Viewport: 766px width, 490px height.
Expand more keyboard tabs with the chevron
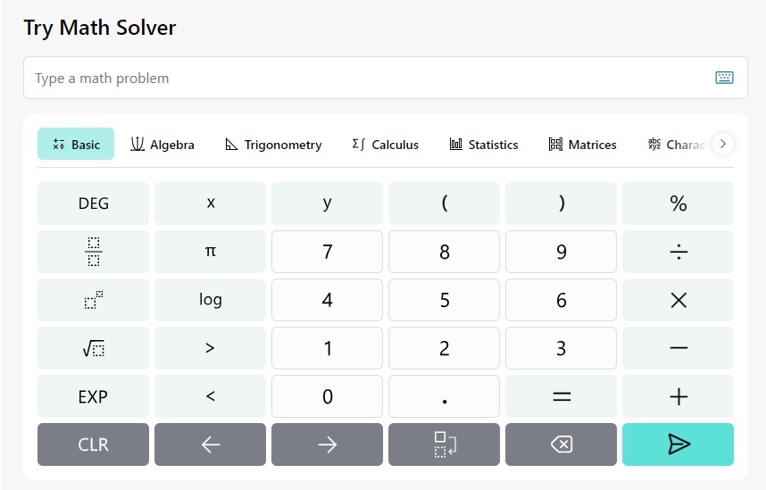pyautogui.click(x=723, y=144)
